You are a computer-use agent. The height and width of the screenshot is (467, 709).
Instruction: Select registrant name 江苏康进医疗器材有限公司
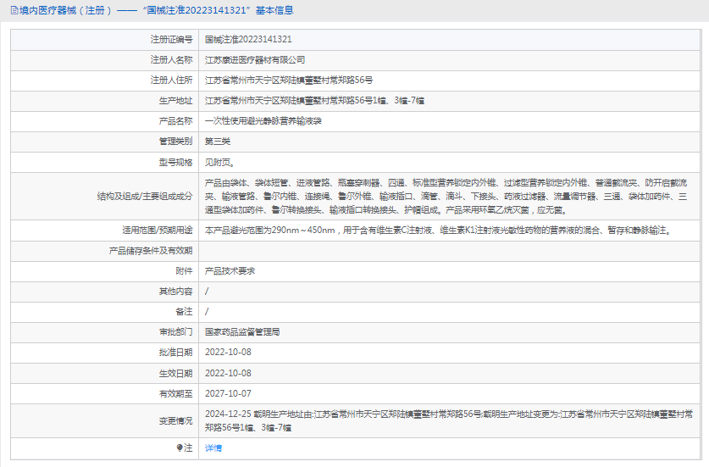click(x=255, y=59)
